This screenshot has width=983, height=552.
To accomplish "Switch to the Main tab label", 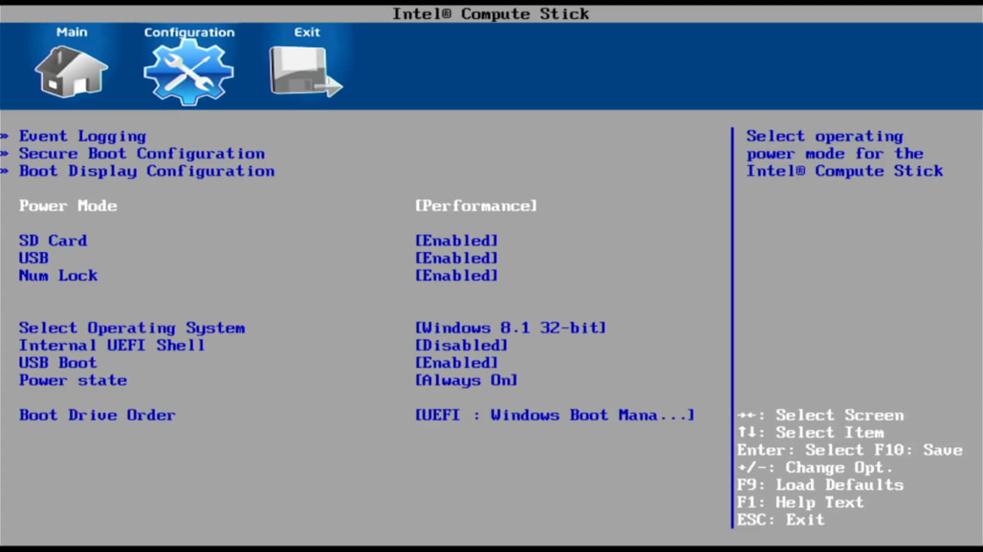I will coord(72,32).
